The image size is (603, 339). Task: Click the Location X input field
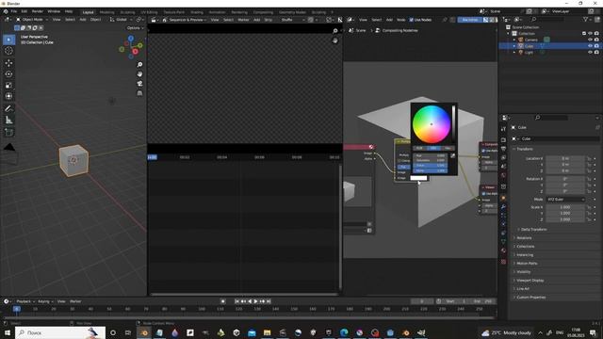click(565, 158)
